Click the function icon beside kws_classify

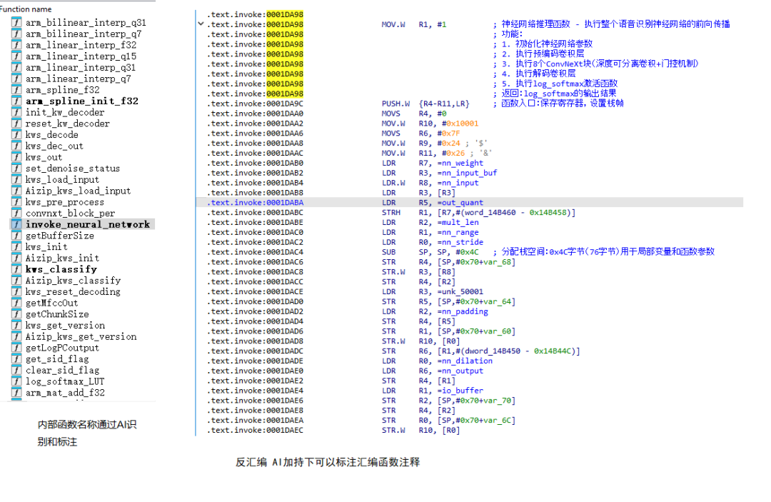point(16,269)
